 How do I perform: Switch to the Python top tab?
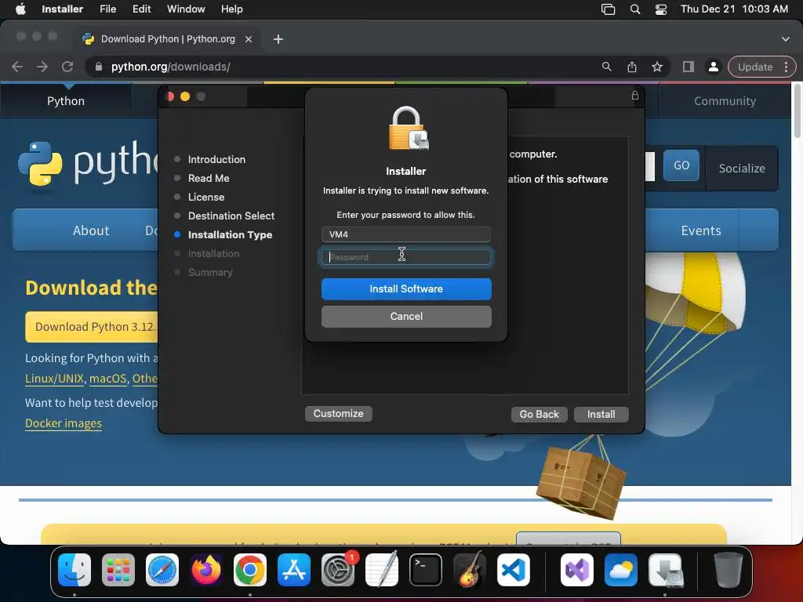[x=66, y=101]
